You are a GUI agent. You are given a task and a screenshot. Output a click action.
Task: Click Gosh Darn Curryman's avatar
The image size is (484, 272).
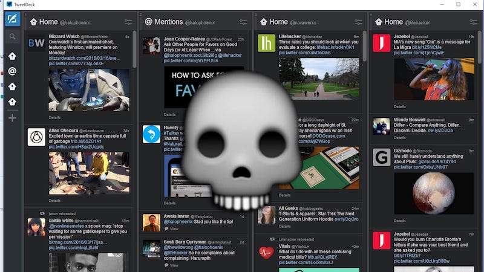pyautogui.click(x=152, y=248)
